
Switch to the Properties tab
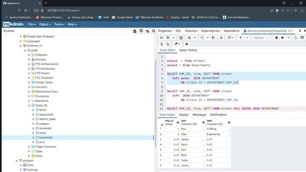click(x=164, y=31)
